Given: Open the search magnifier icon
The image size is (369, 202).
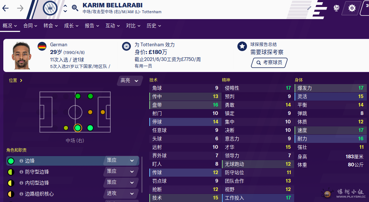Looking at the screenshot, I should click(x=75, y=8).
